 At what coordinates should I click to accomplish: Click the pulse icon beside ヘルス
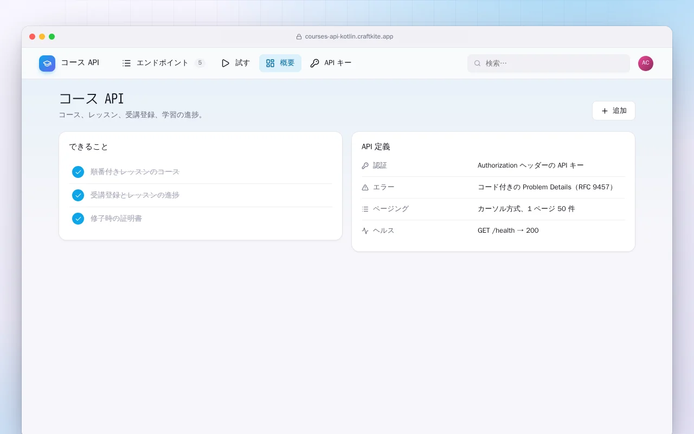tap(365, 231)
